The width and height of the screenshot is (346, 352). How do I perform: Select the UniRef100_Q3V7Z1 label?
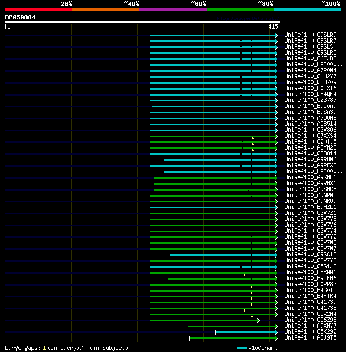tap(310, 213)
